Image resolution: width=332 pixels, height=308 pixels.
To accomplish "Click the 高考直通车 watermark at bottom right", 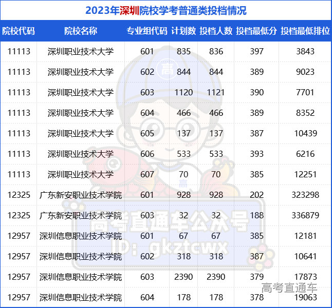I will pyautogui.click(x=289, y=288).
